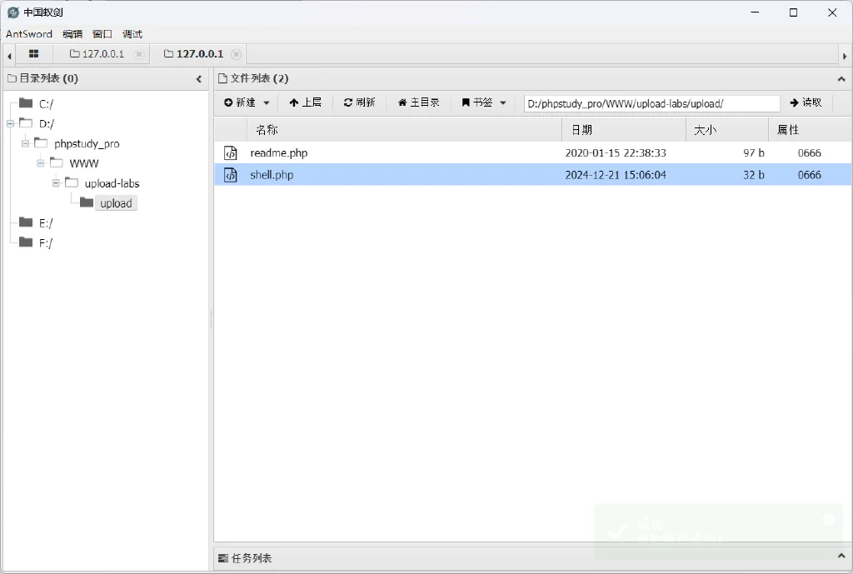The image size is (853, 574).
Task: Select phpstudy_pro folder in tree
Action: pos(87,143)
